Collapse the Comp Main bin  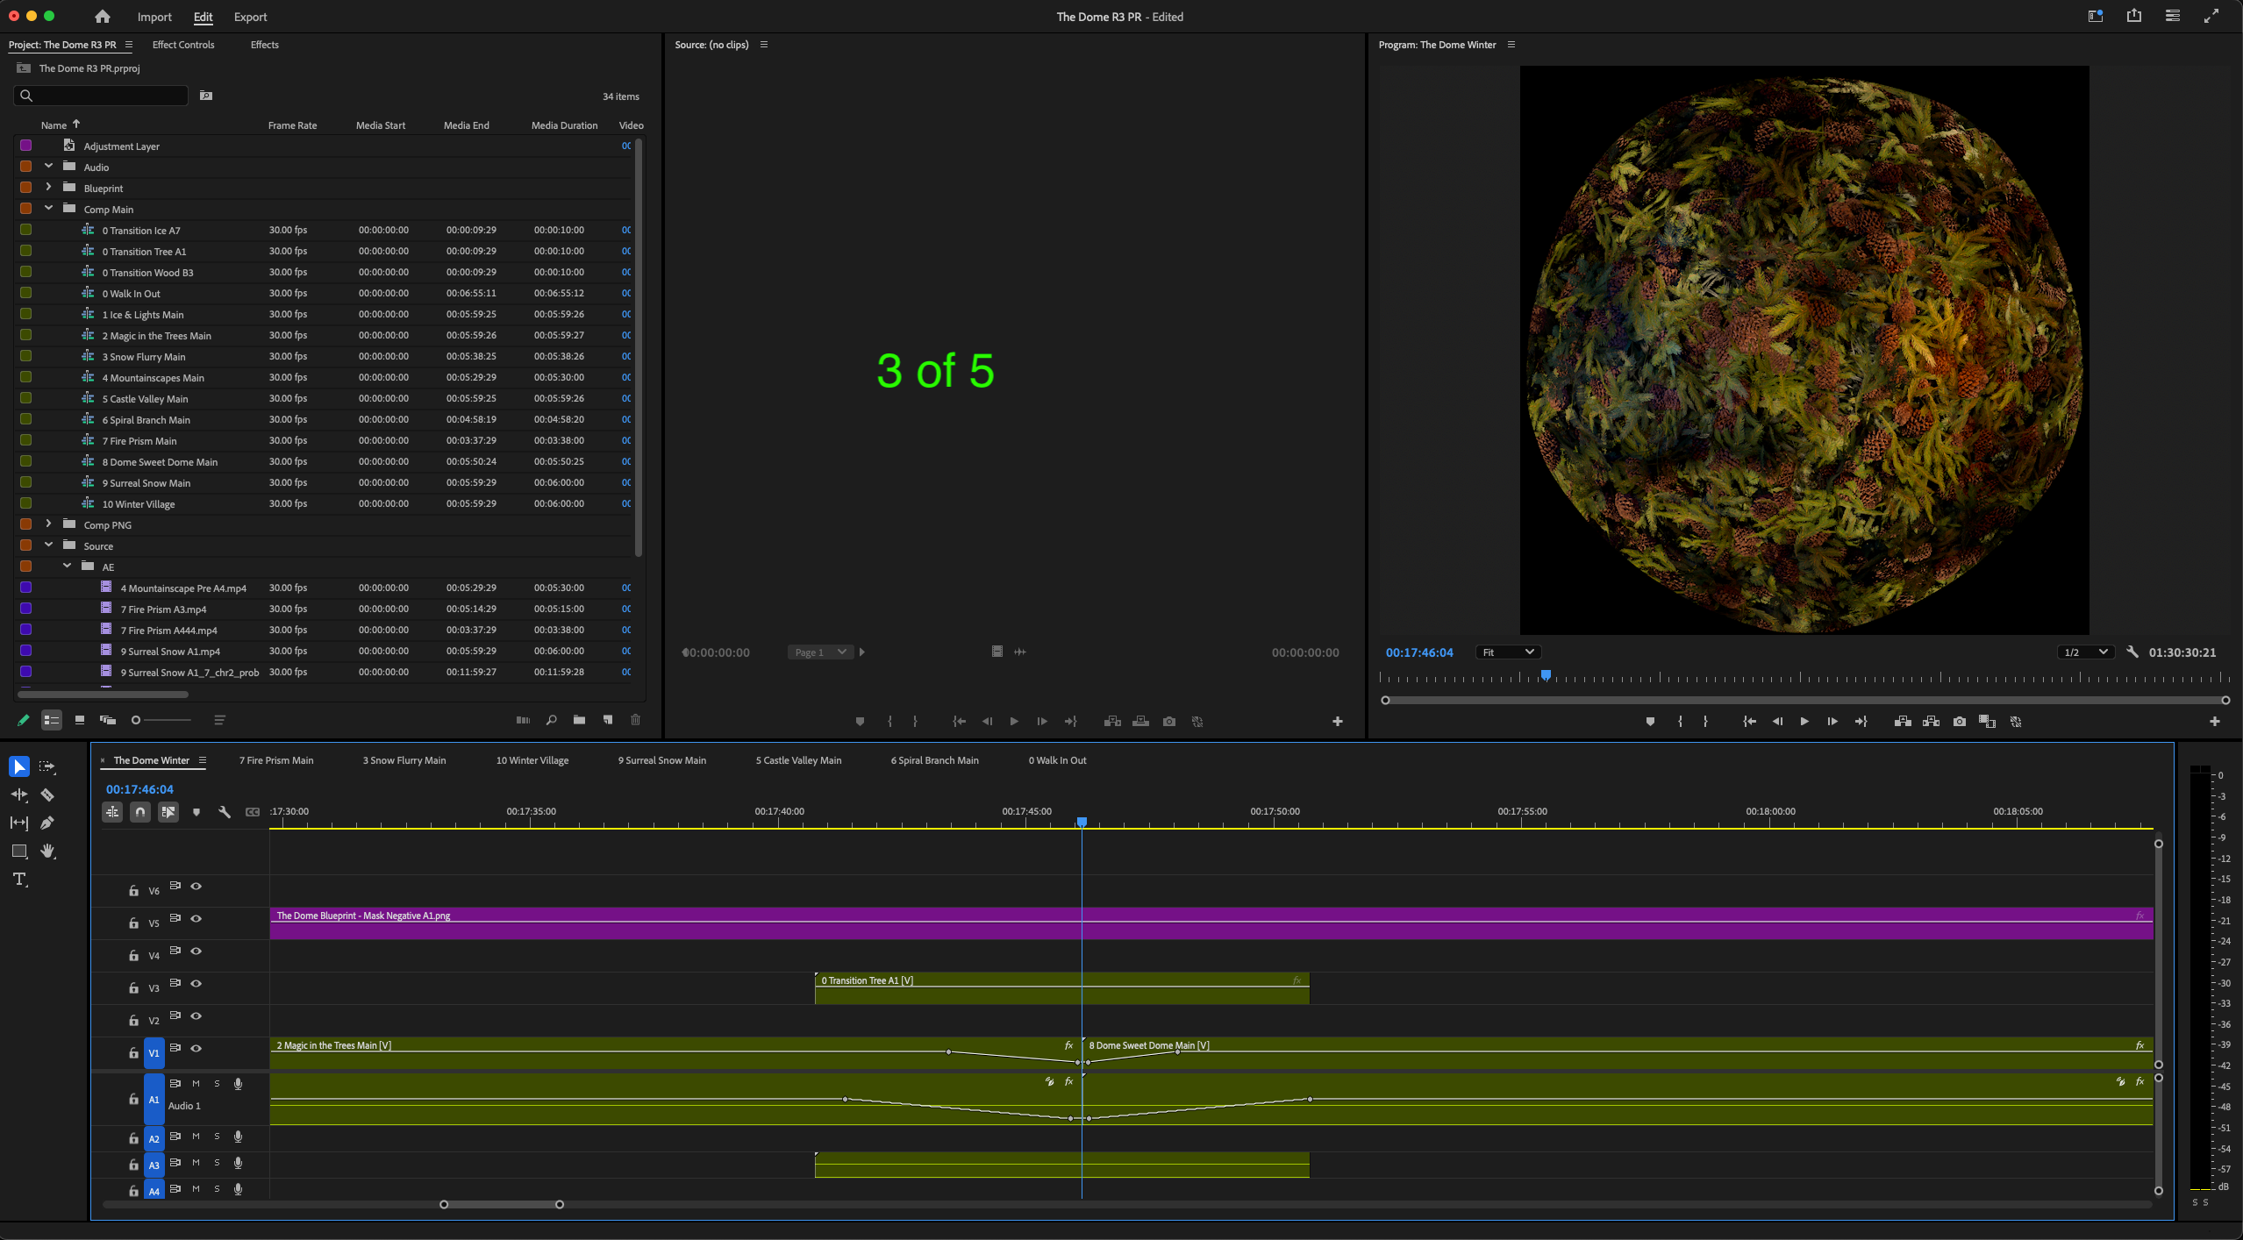pos(48,209)
